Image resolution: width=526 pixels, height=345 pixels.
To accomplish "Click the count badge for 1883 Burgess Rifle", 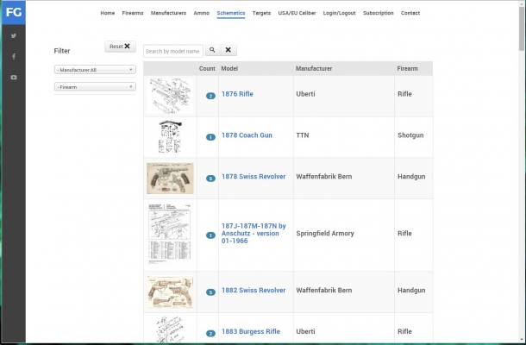I will coord(210,334).
